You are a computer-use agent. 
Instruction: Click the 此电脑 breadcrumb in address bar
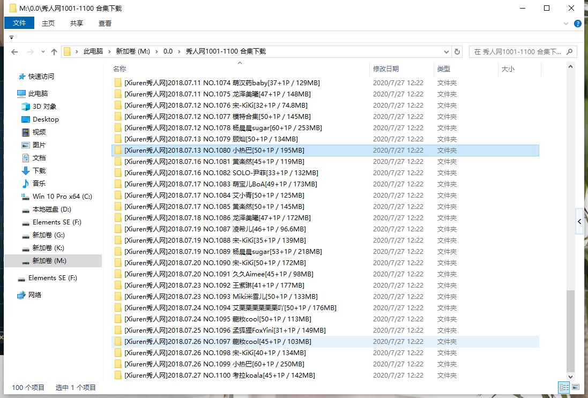pos(93,51)
